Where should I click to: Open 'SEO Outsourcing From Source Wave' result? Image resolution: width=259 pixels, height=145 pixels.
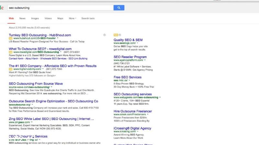pyautogui.click(x=36, y=84)
